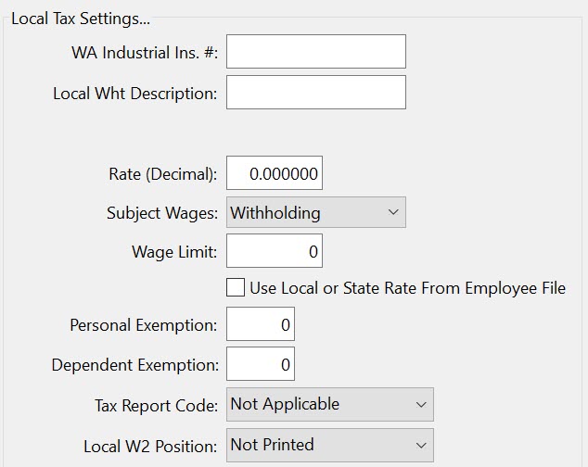Screen dimensions: 588x467
Task: Click the "Subject Wages:" label text
Action: click(x=162, y=213)
